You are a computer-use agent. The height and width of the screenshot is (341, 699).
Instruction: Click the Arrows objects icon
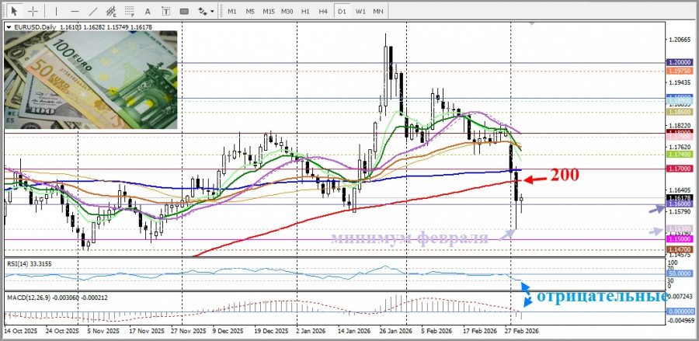(203, 11)
